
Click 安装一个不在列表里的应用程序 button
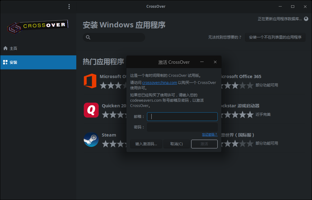click(x=275, y=37)
